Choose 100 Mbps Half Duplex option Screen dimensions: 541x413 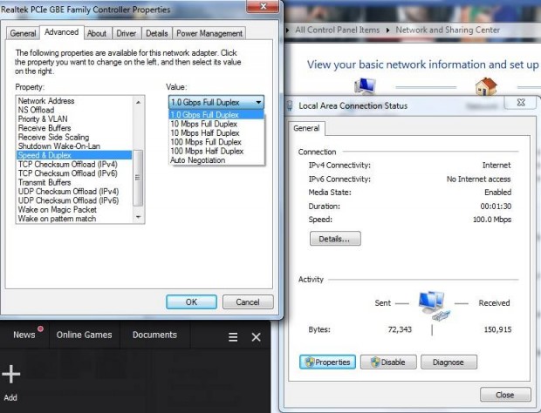point(216,151)
